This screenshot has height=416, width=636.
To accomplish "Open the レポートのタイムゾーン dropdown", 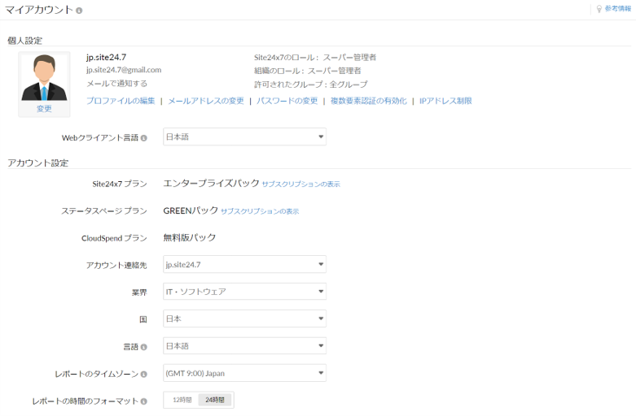I will pos(244,374).
